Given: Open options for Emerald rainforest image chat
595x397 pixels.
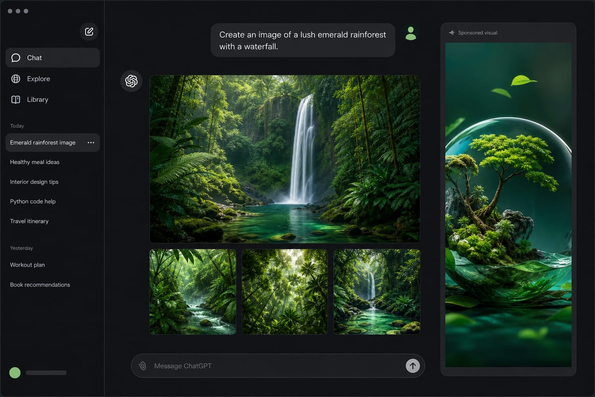Looking at the screenshot, I should [91, 142].
